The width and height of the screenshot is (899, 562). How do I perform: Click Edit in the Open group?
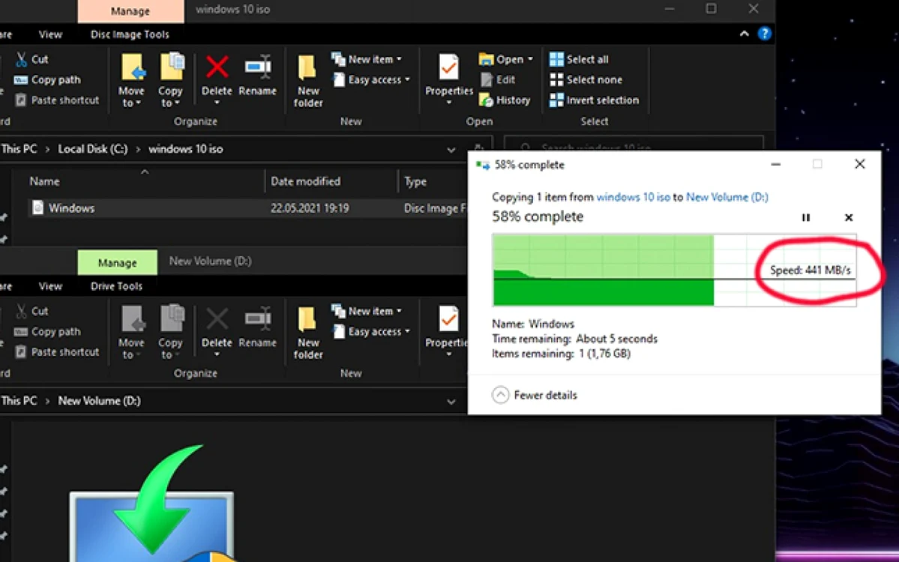pos(498,79)
